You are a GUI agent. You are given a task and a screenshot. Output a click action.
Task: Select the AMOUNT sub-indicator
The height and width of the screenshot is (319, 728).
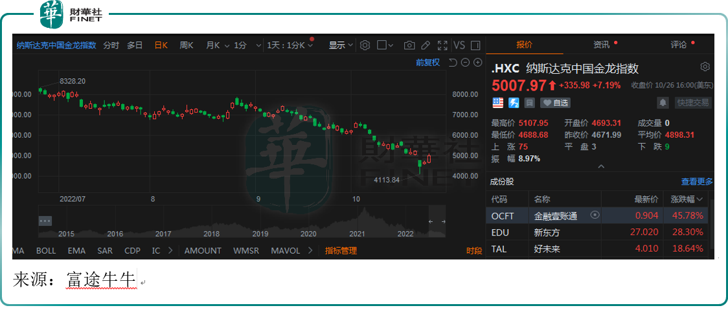click(203, 250)
